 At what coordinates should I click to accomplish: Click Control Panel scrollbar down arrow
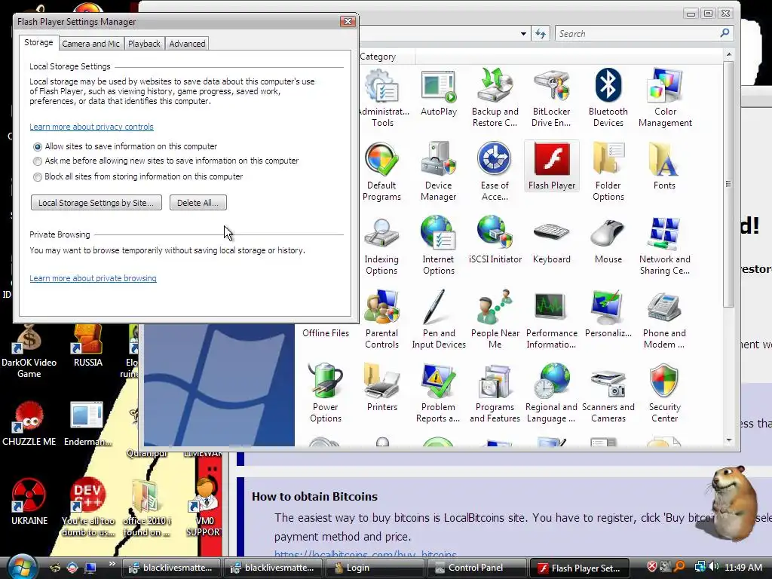click(729, 440)
